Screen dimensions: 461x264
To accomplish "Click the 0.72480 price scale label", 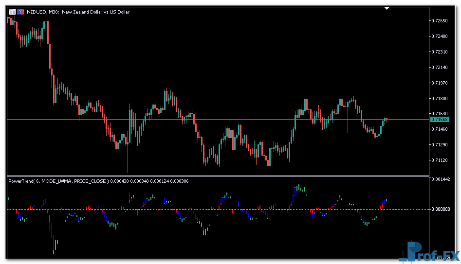I will 440,36.
